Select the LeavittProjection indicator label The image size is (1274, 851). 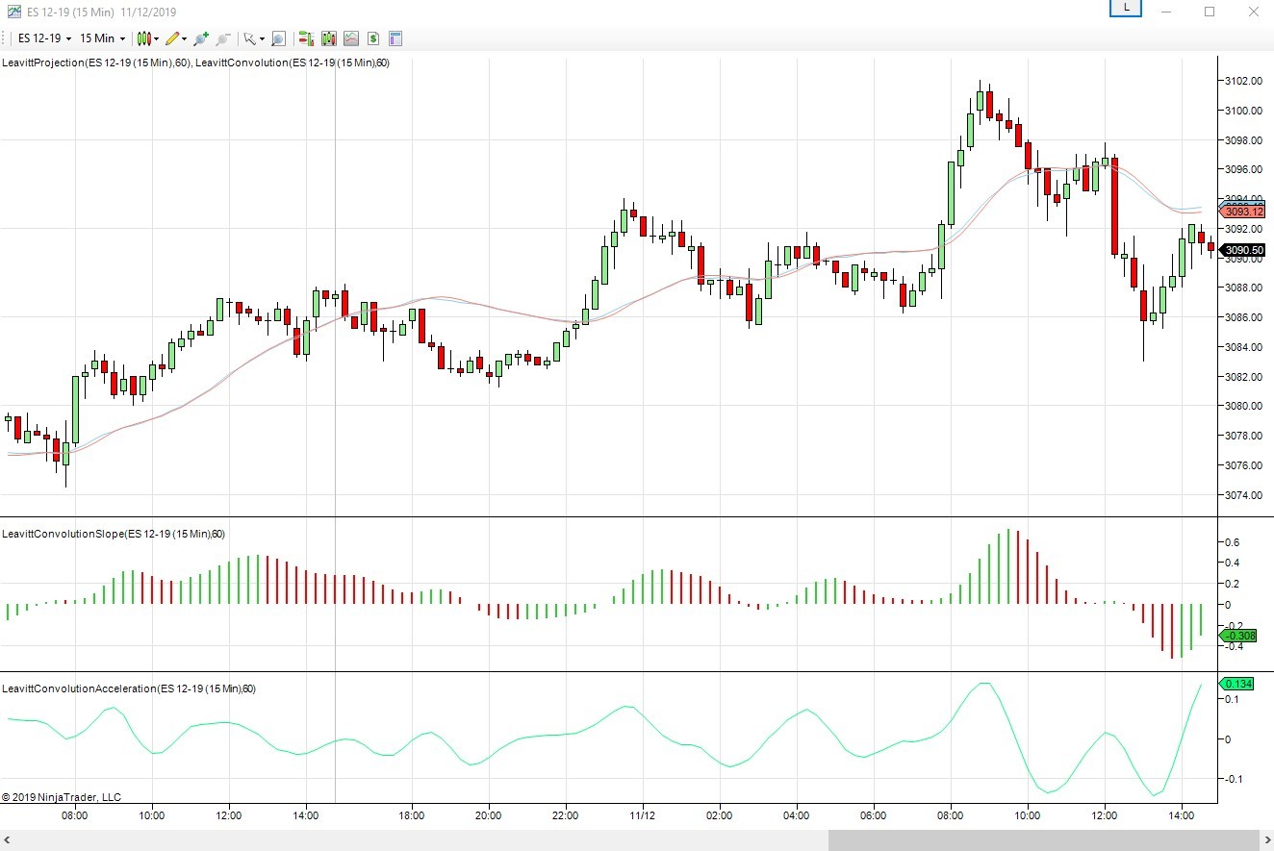[x=96, y=63]
